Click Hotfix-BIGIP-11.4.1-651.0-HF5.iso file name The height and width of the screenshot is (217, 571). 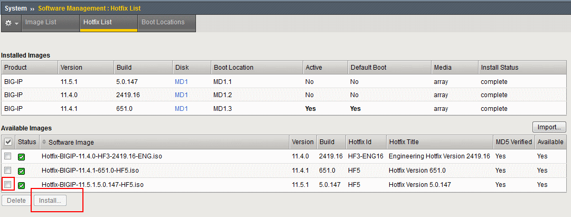[x=90, y=171]
